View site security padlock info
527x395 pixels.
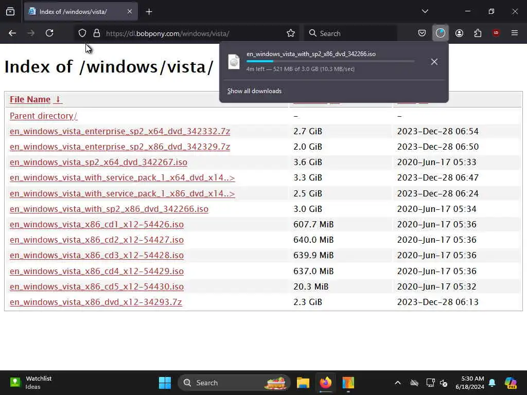(97, 33)
